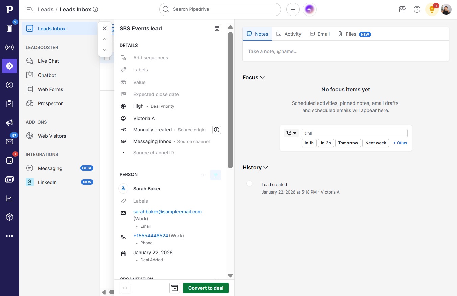Schedule call Tomorrow

pyautogui.click(x=348, y=143)
